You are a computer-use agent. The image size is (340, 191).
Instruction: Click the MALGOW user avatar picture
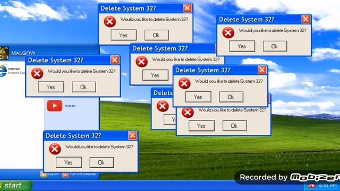pos(4,53)
